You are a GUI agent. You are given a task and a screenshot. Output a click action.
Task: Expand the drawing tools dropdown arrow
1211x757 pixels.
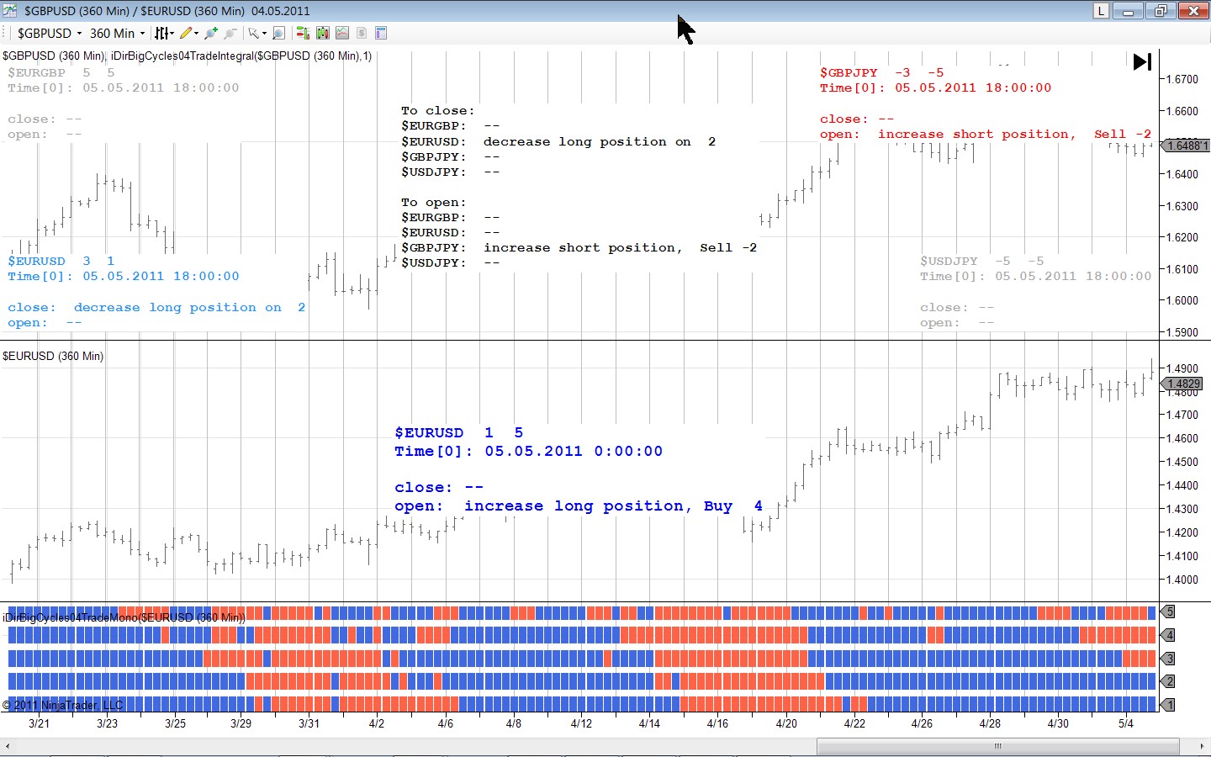click(x=197, y=34)
